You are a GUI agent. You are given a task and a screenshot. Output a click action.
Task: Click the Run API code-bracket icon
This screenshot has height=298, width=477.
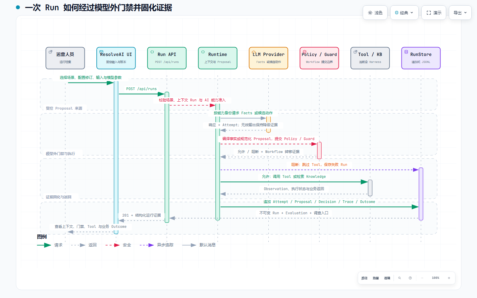point(152,52)
